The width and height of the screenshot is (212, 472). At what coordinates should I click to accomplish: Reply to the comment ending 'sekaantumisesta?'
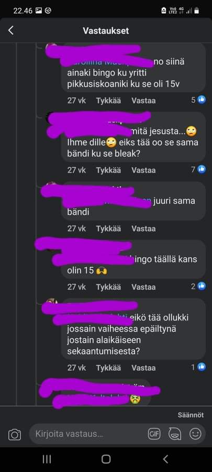point(143,368)
